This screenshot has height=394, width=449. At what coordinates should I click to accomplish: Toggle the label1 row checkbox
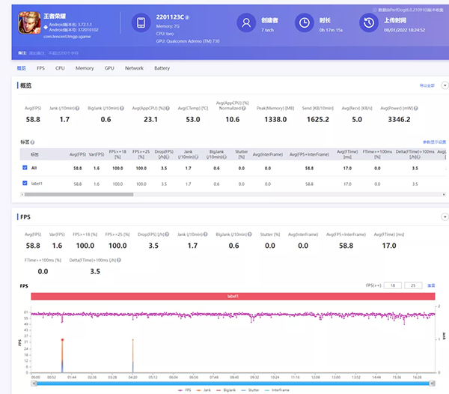pos(25,183)
